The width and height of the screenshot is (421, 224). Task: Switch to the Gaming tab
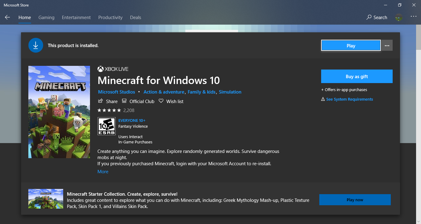(47, 18)
